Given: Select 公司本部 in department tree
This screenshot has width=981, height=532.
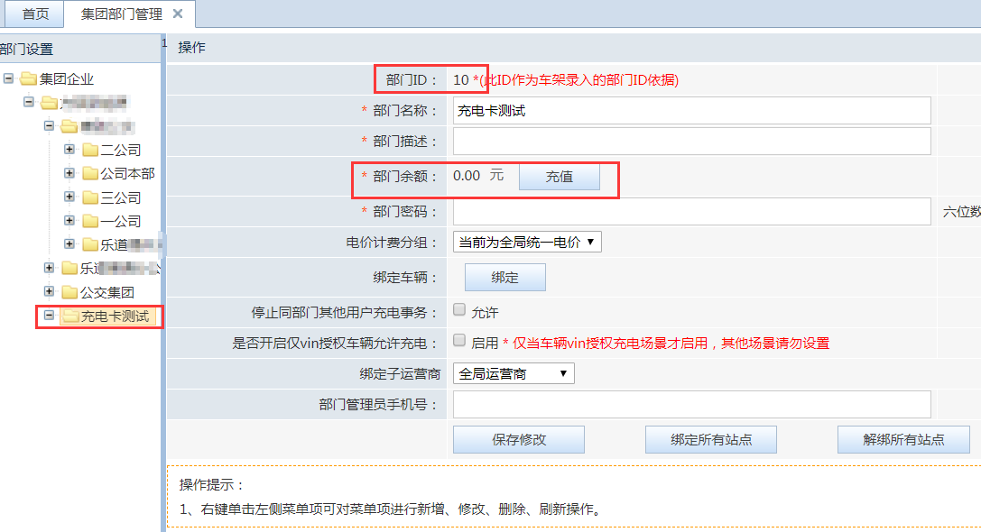Looking at the screenshot, I should [127, 173].
